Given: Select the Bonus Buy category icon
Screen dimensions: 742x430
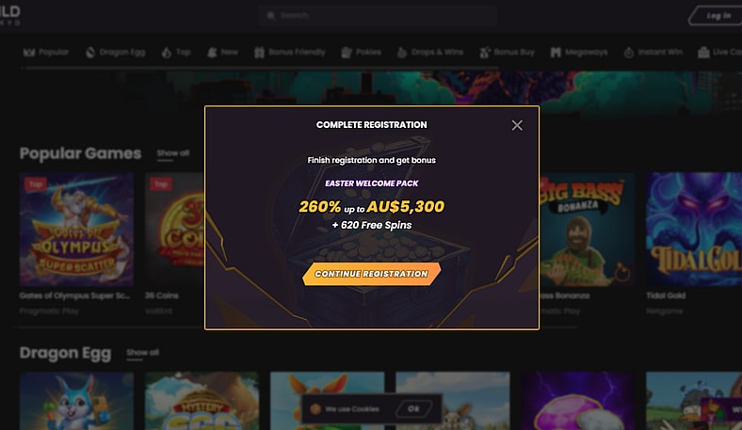Looking at the screenshot, I should [x=485, y=53].
